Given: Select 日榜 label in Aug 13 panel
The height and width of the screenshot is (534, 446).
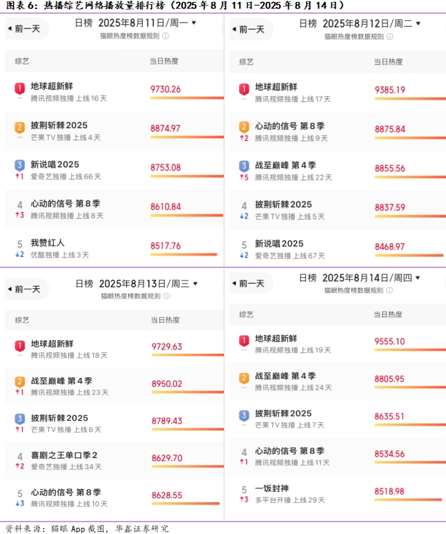Looking at the screenshot, I should click(x=84, y=283).
